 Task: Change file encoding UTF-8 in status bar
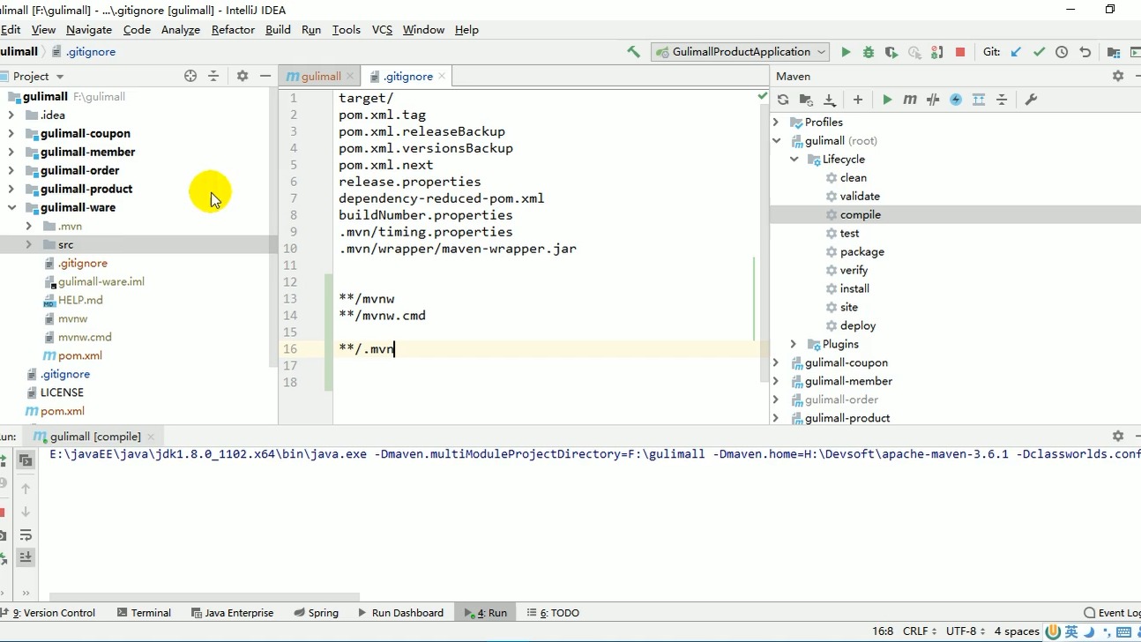click(966, 631)
